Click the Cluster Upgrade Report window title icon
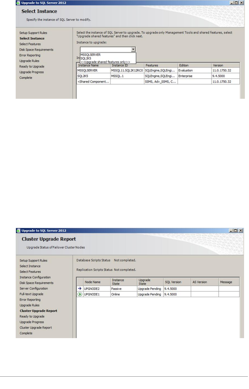This screenshot has width=249, height=389. tap(18, 231)
